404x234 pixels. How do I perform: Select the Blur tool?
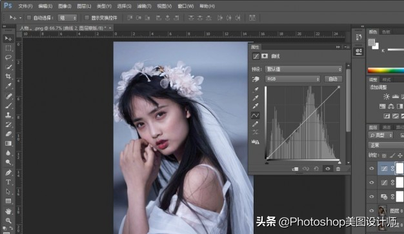click(x=8, y=153)
